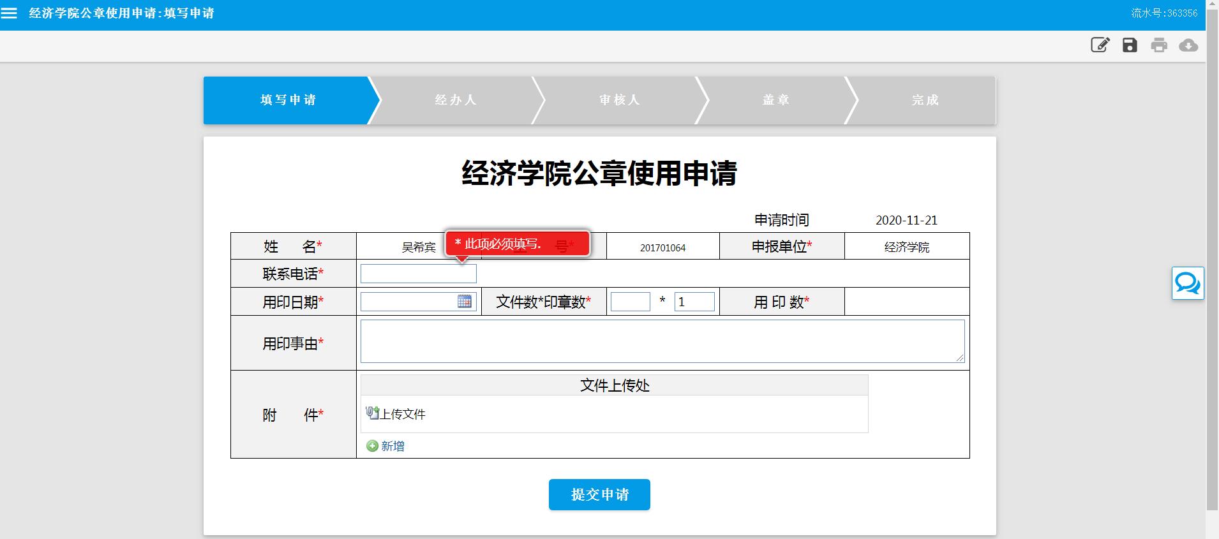Image resolution: width=1219 pixels, height=539 pixels.
Task: Click the green 新增 plus icon
Action: pos(372,446)
